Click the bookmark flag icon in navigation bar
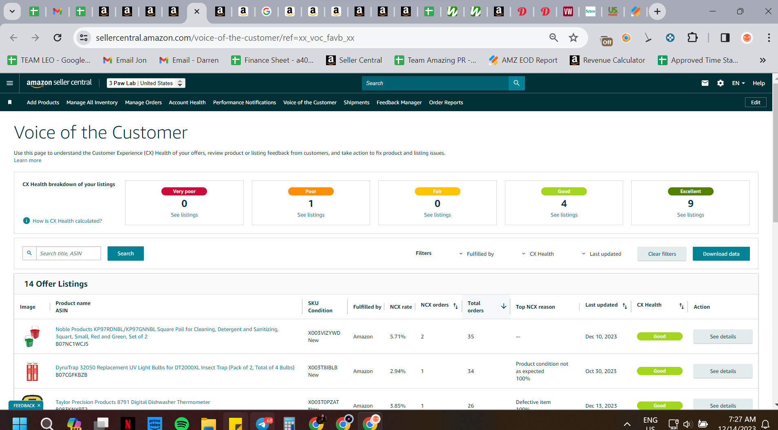This screenshot has height=430, width=778. tap(10, 102)
